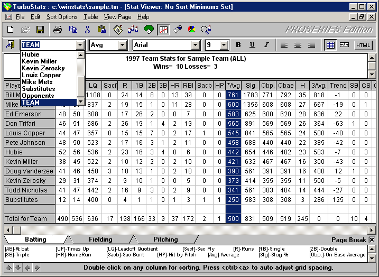Click the copy documents toolbar icon

pyautogui.click(x=73, y=30)
